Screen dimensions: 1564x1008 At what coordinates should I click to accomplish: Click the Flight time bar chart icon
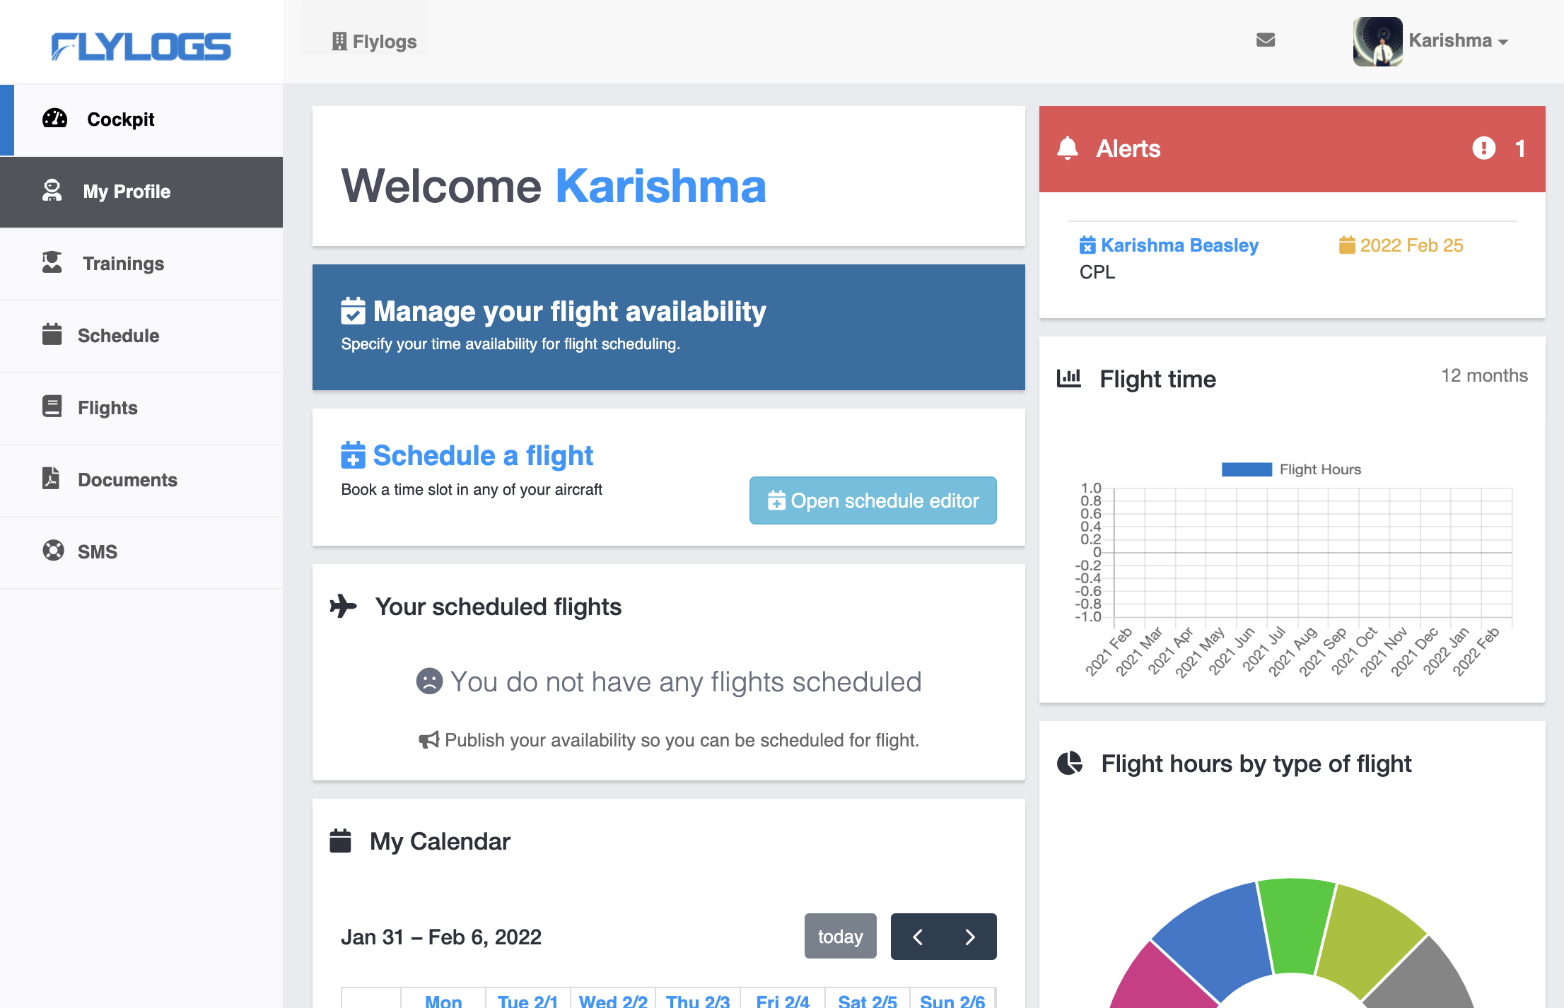coord(1068,378)
